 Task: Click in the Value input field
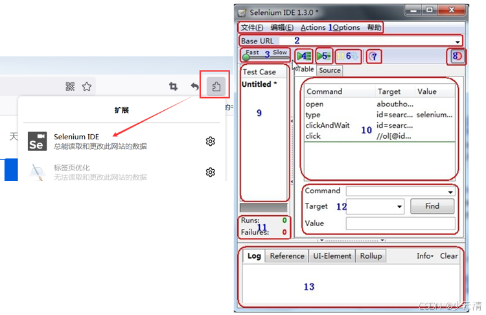point(400,224)
